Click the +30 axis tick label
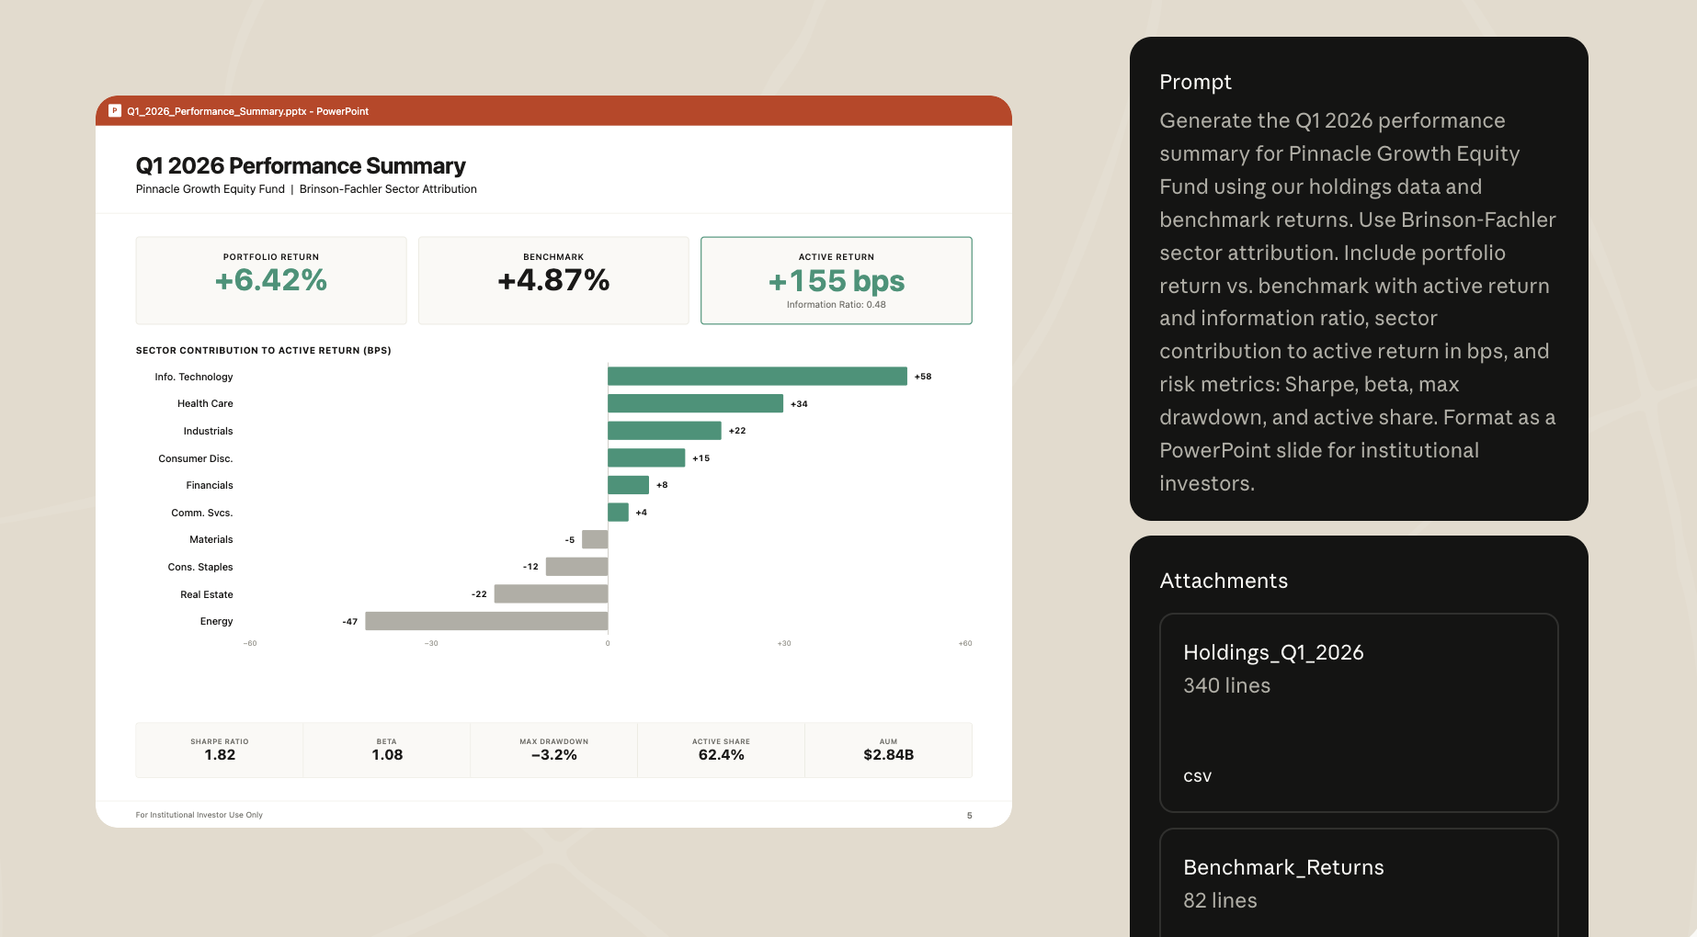 tap(784, 643)
